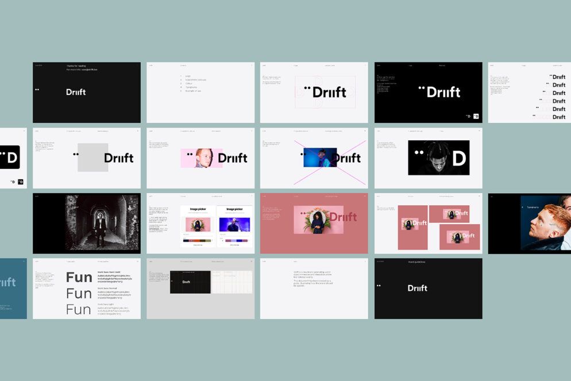Click the small "D" icon in the black slide's corner
Image resolution: width=571 pixels, height=381 pixels.
(476, 116)
